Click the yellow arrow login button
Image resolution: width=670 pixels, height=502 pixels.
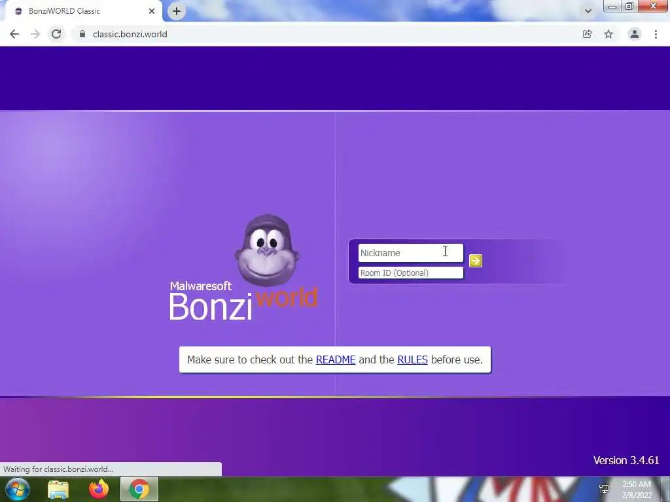[x=476, y=261]
